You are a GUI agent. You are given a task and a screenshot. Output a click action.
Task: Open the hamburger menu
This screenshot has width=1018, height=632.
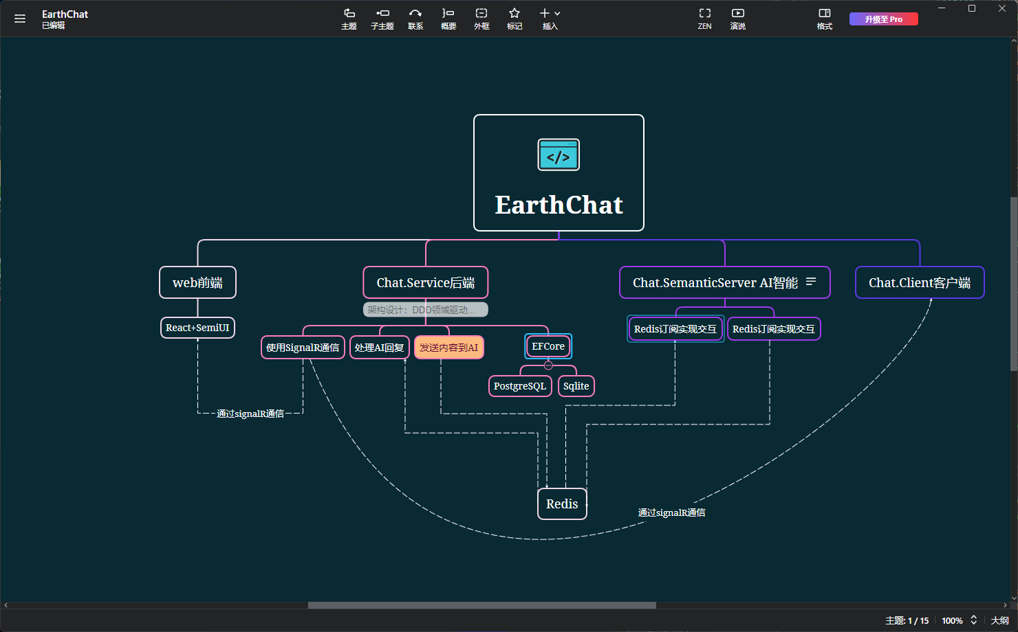[20, 19]
